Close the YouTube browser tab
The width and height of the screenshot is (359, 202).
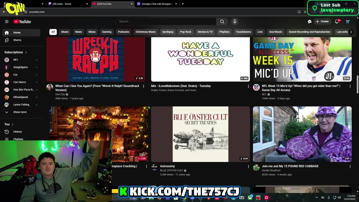click(x=132, y=4)
